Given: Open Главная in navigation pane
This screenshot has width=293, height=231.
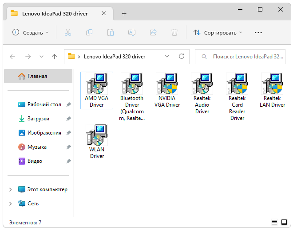Looking at the screenshot, I should 37,76.
